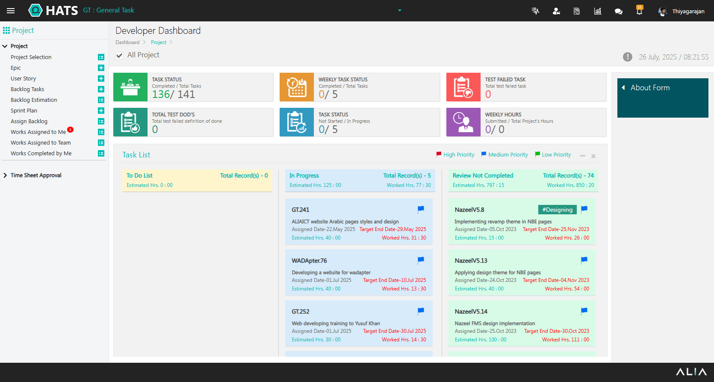
Task: Open the header task dropdown arrow
Action: (x=400, y=11)
